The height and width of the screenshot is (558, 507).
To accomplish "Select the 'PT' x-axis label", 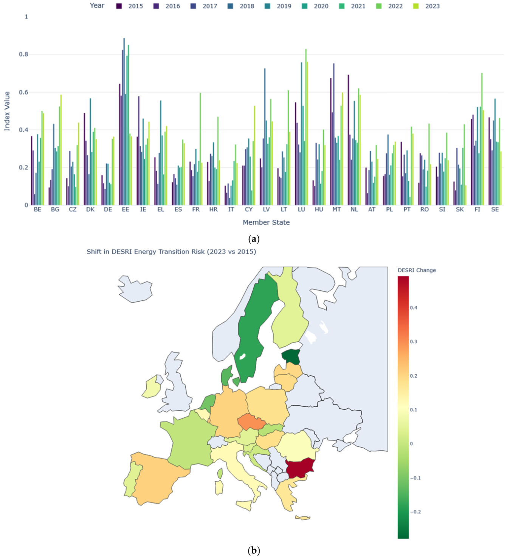I will 407,209.
